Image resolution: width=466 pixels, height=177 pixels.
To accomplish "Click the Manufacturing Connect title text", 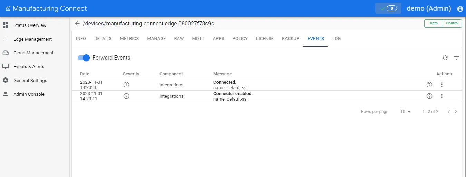I will (50, 8).
